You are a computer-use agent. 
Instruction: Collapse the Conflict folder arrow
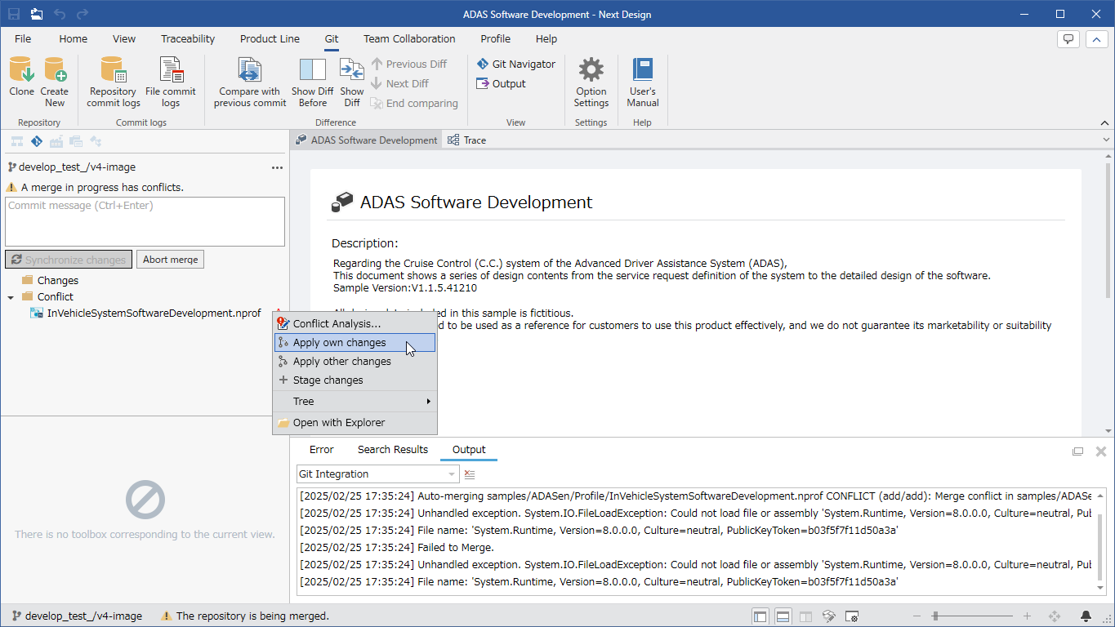(11, 297)
